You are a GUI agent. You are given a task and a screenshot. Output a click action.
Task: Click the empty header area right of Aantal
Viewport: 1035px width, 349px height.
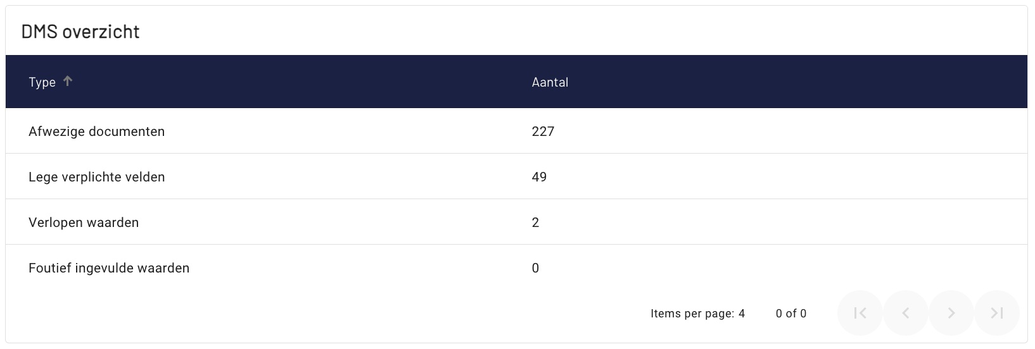coord(798,82)
